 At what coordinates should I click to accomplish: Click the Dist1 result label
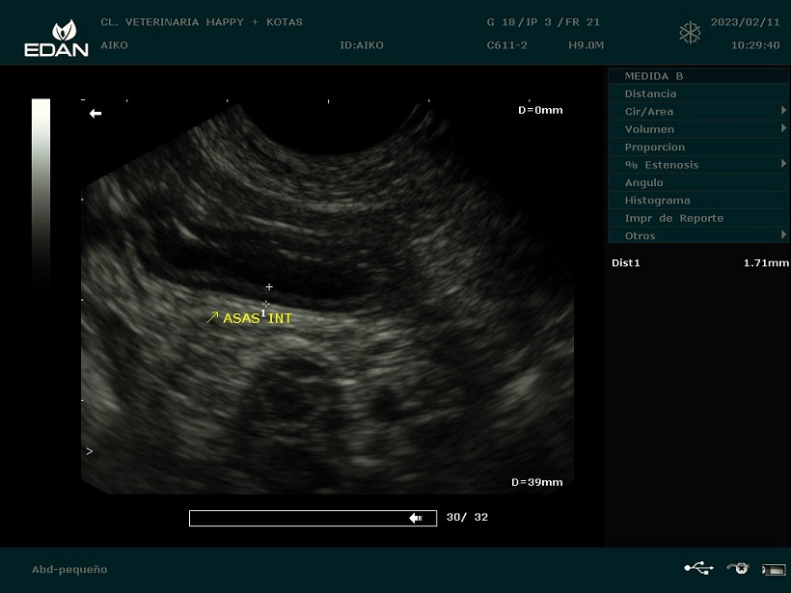tap(625, 262)
